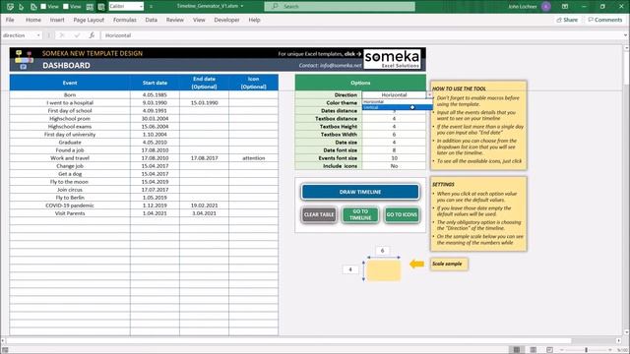Click the Insert Function fx icon

pyautogui.click(x=92, y=35)
